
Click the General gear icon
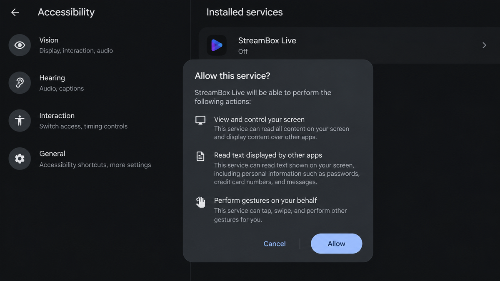(x=20, y=159)
